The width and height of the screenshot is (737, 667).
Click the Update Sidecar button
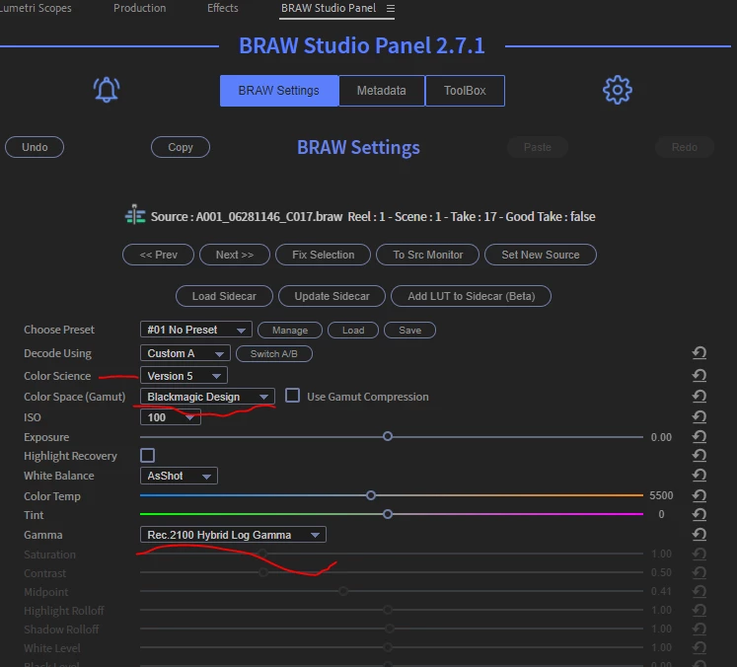pos(332,296)
